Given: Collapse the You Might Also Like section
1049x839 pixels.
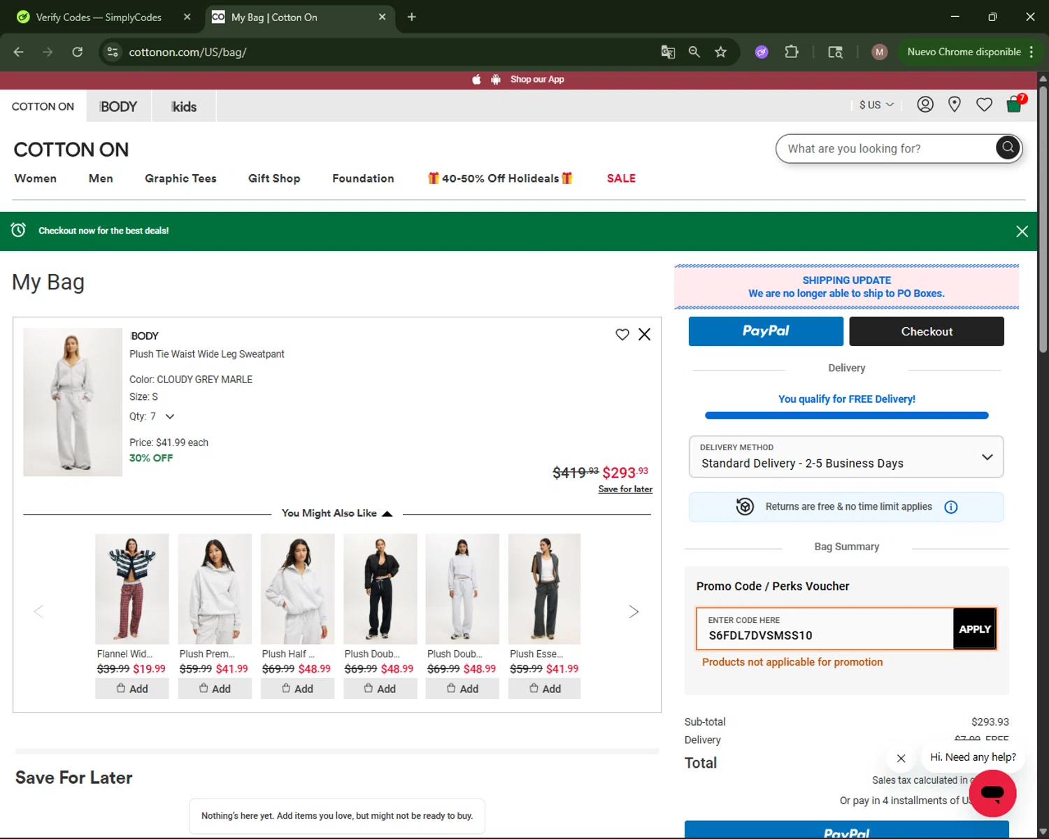Looking at the screenshot, I should (x=337, y=513).
